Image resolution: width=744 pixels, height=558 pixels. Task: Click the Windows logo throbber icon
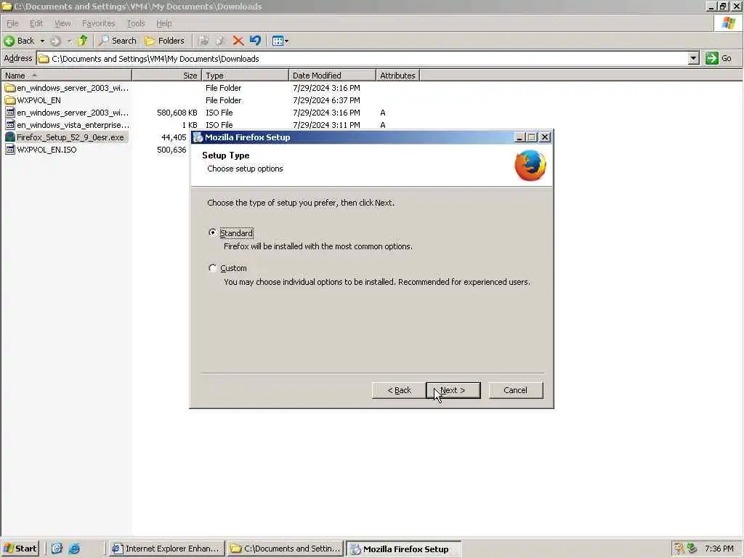(728, 23)
